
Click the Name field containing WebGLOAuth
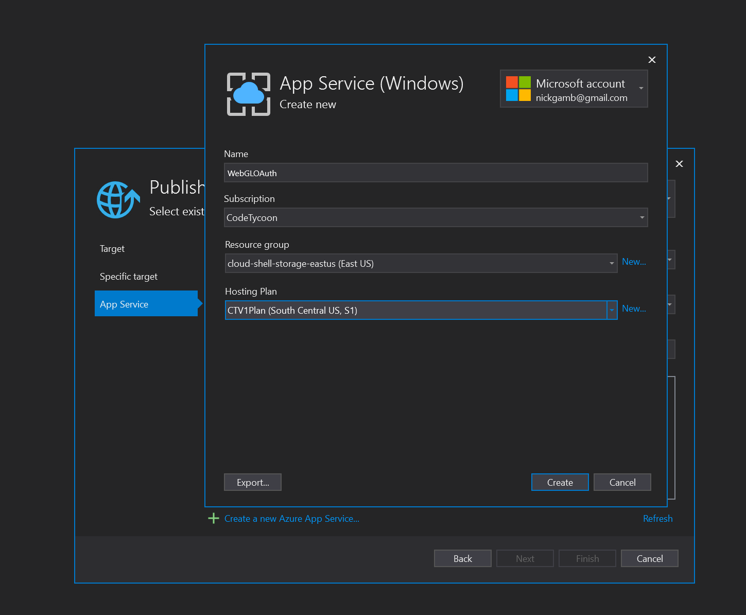pos(436,173)
